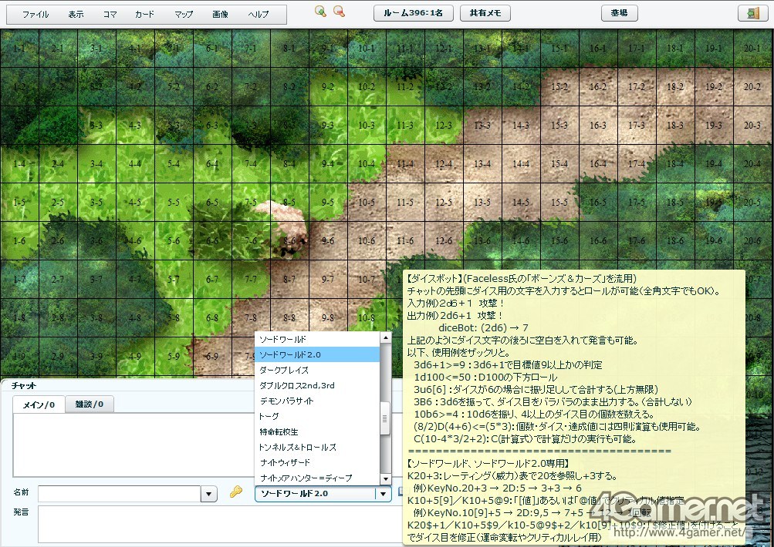Open the カード menu
Viewport: 774px width, 547px height.
tap(144, 15)
